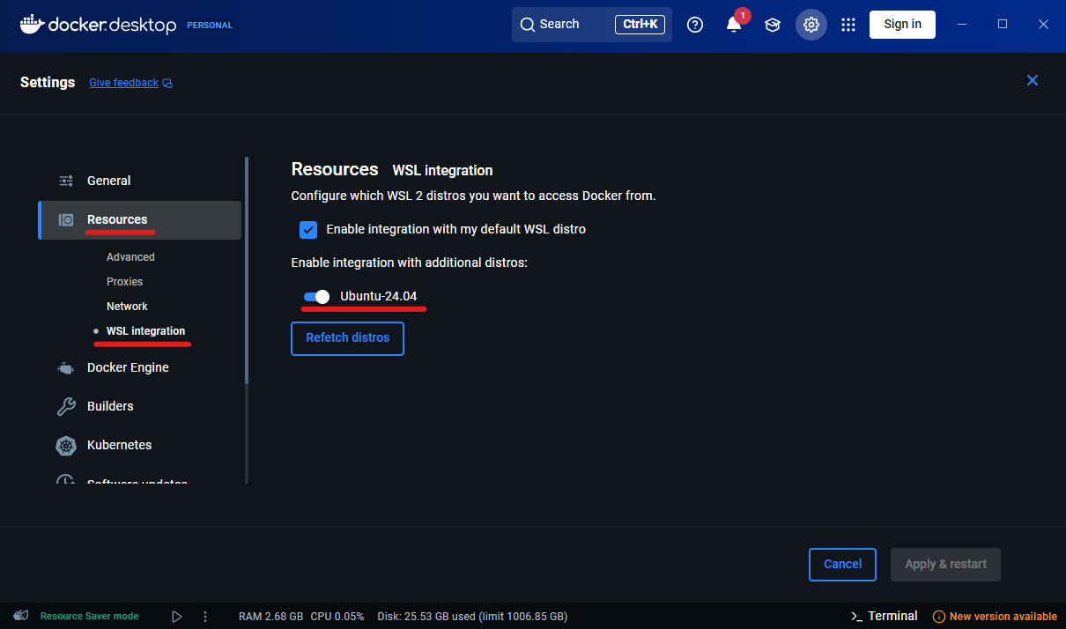Select WSL integration sub-item
This screenshot has width=1066, height=629.
point(145,331)
